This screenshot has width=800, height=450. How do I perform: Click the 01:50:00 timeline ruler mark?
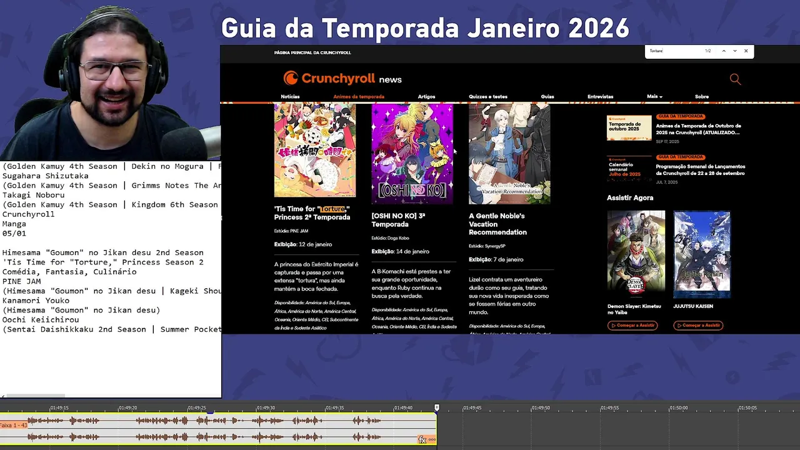pos(678,407)
